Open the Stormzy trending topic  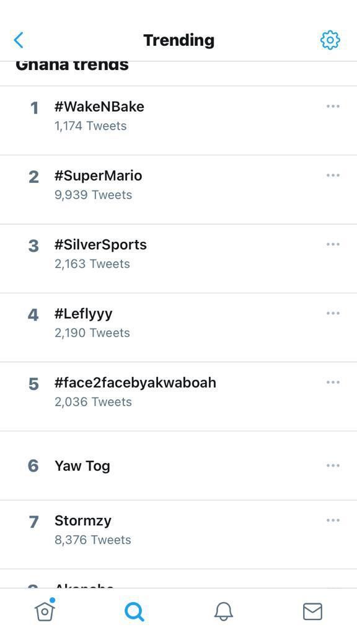178,535
